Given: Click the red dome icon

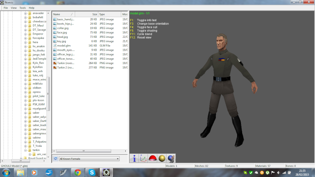Looking at the screenshot, I should 153,159.
